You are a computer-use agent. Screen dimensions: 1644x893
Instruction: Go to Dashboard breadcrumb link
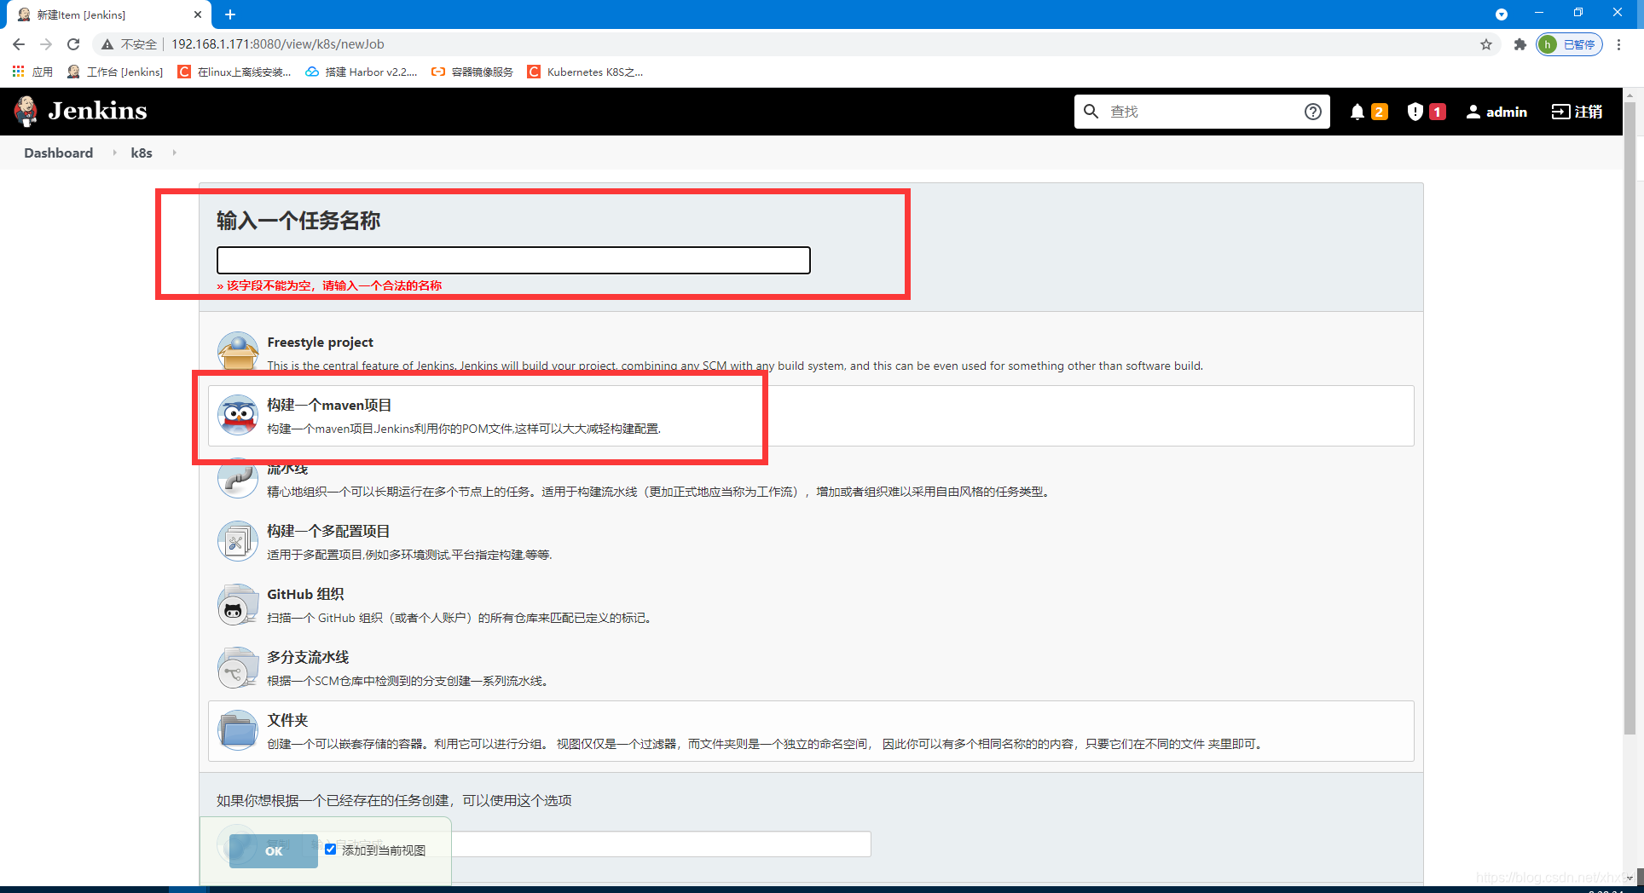click(x=59, y=153)
